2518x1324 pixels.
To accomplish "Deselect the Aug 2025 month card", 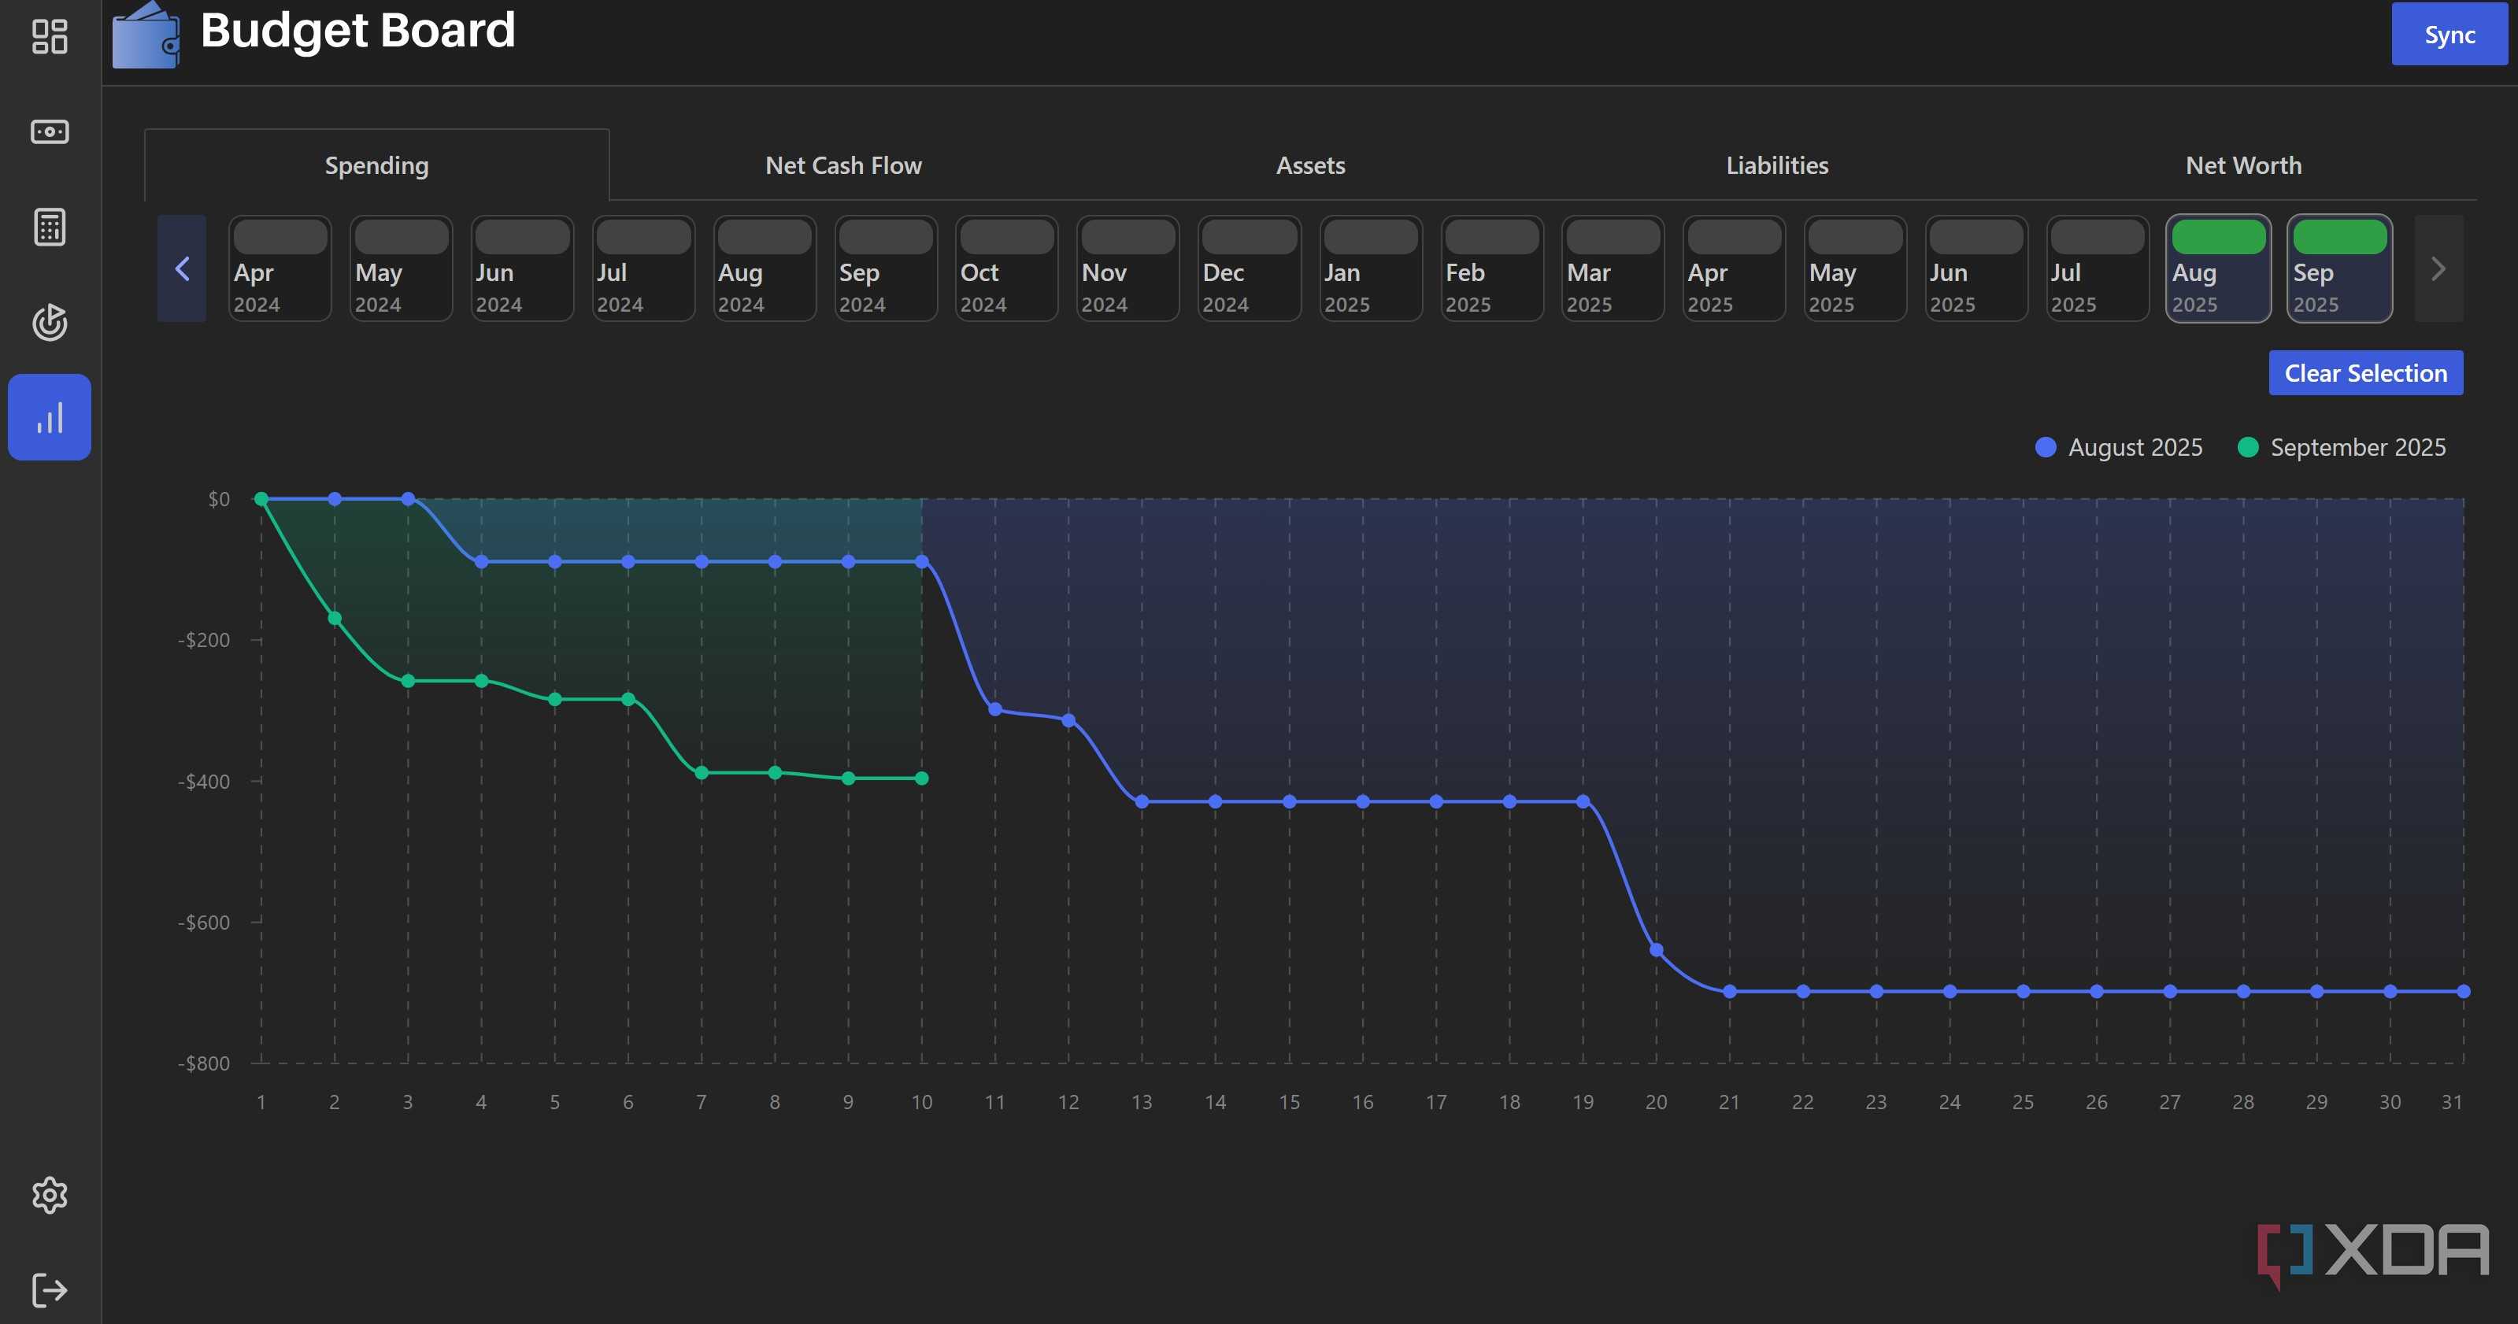I will point(2218,268).
